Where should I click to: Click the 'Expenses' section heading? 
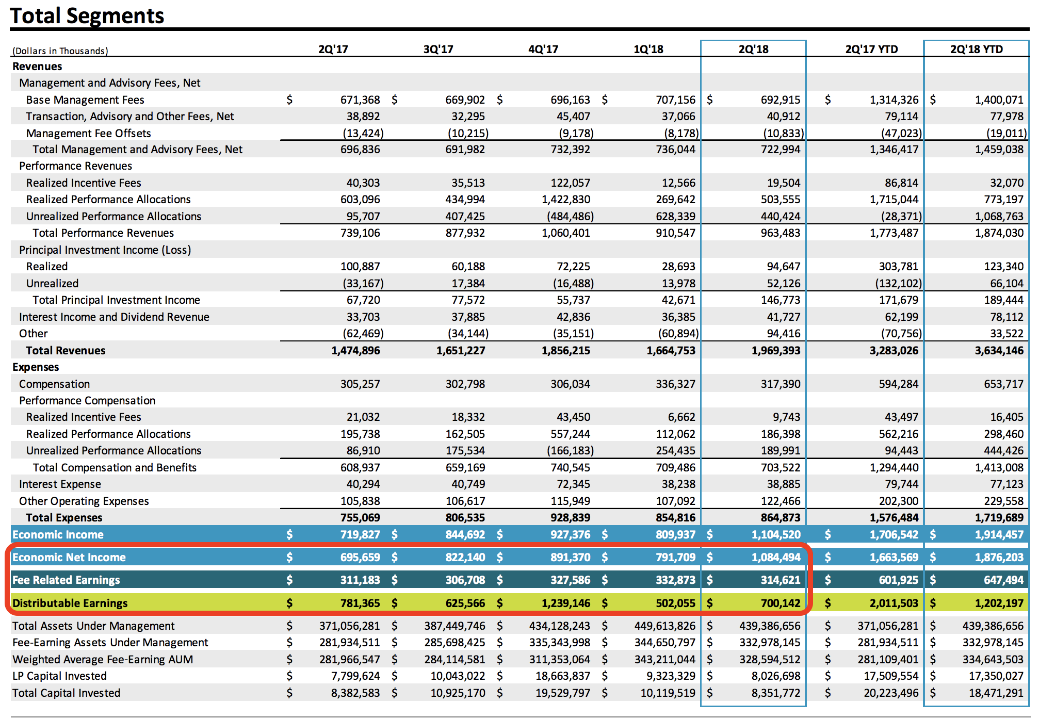coord(36,367)
